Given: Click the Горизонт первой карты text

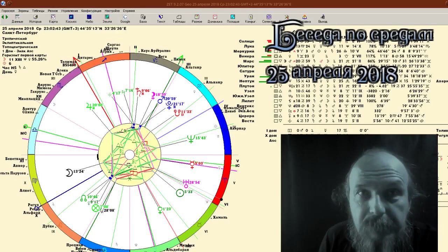Looking at the screenshot, I should pos(24,55).
